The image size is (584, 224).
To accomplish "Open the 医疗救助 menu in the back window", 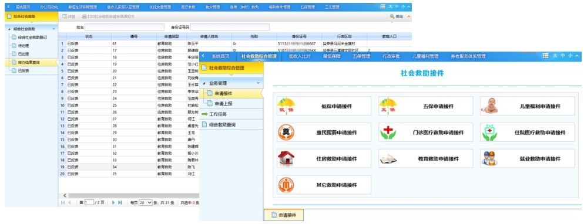I will point(188,6).
